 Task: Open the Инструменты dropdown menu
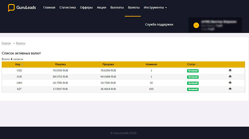tap(155, 7)
